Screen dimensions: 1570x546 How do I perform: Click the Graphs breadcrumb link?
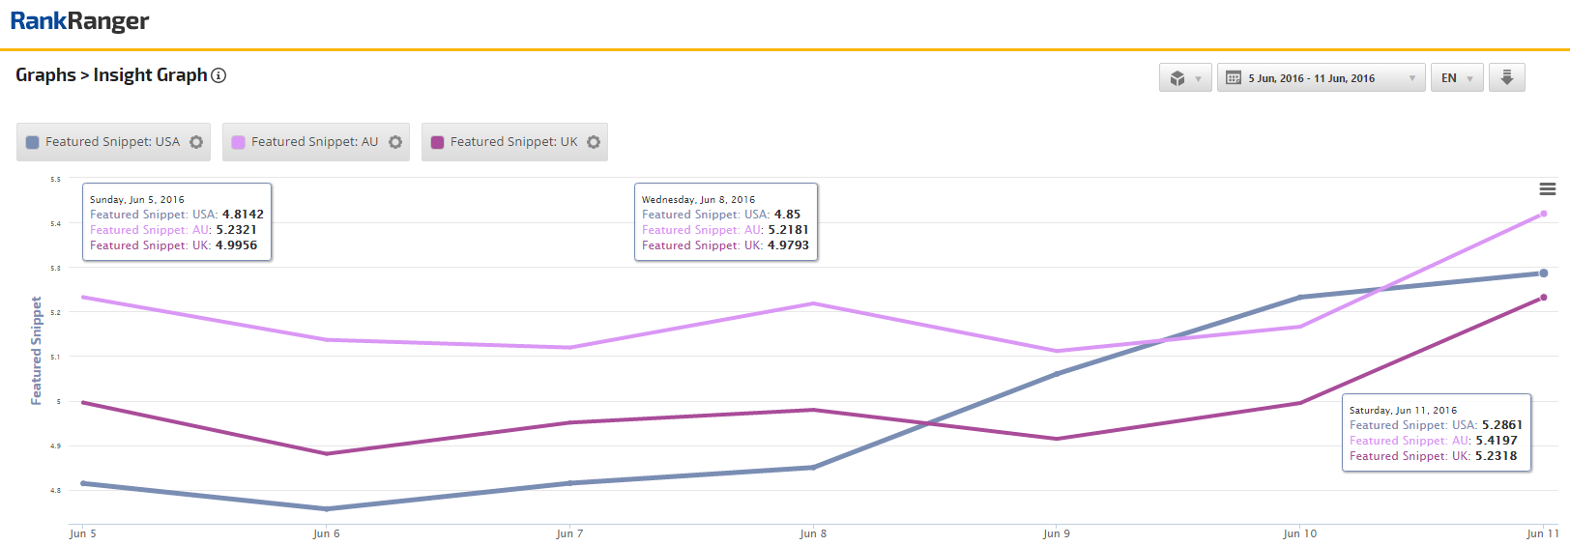point(45,75)
